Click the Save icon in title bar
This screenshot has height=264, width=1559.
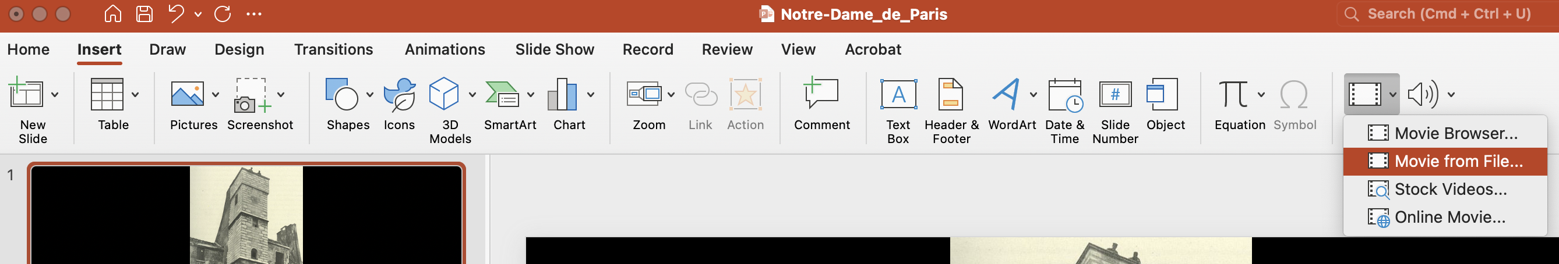144,14
